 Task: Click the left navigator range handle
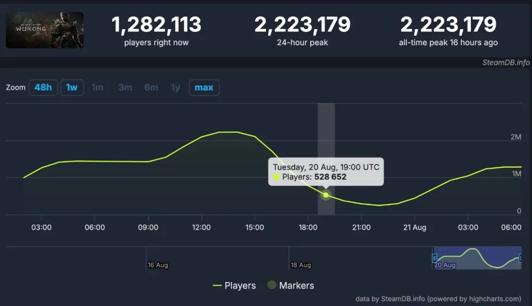point(434,258)
